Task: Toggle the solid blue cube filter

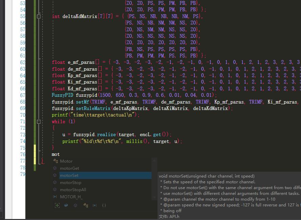Action: [66, 205]
